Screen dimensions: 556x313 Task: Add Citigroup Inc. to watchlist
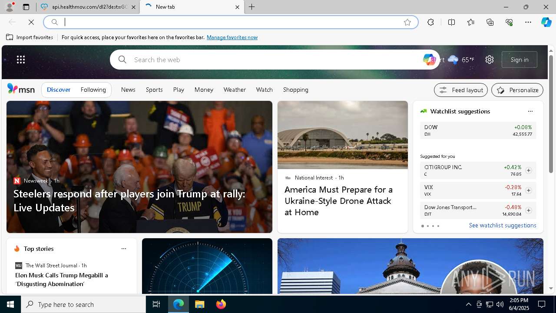[528, 170]
